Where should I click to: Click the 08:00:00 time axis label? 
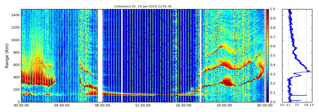pos(102,105)
